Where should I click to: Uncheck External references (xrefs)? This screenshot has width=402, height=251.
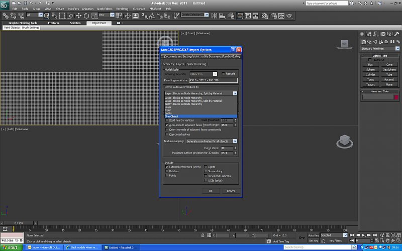pyautogui.click(x=167, y=167)
